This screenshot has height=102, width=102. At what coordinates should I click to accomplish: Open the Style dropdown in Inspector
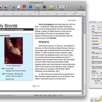pos(100,29)
